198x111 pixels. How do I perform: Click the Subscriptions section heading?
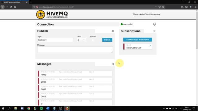click(x=131, y=31)
